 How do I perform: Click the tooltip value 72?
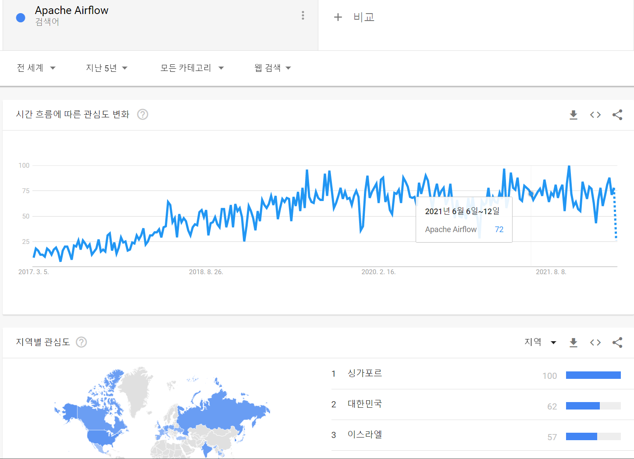[499, 229]
